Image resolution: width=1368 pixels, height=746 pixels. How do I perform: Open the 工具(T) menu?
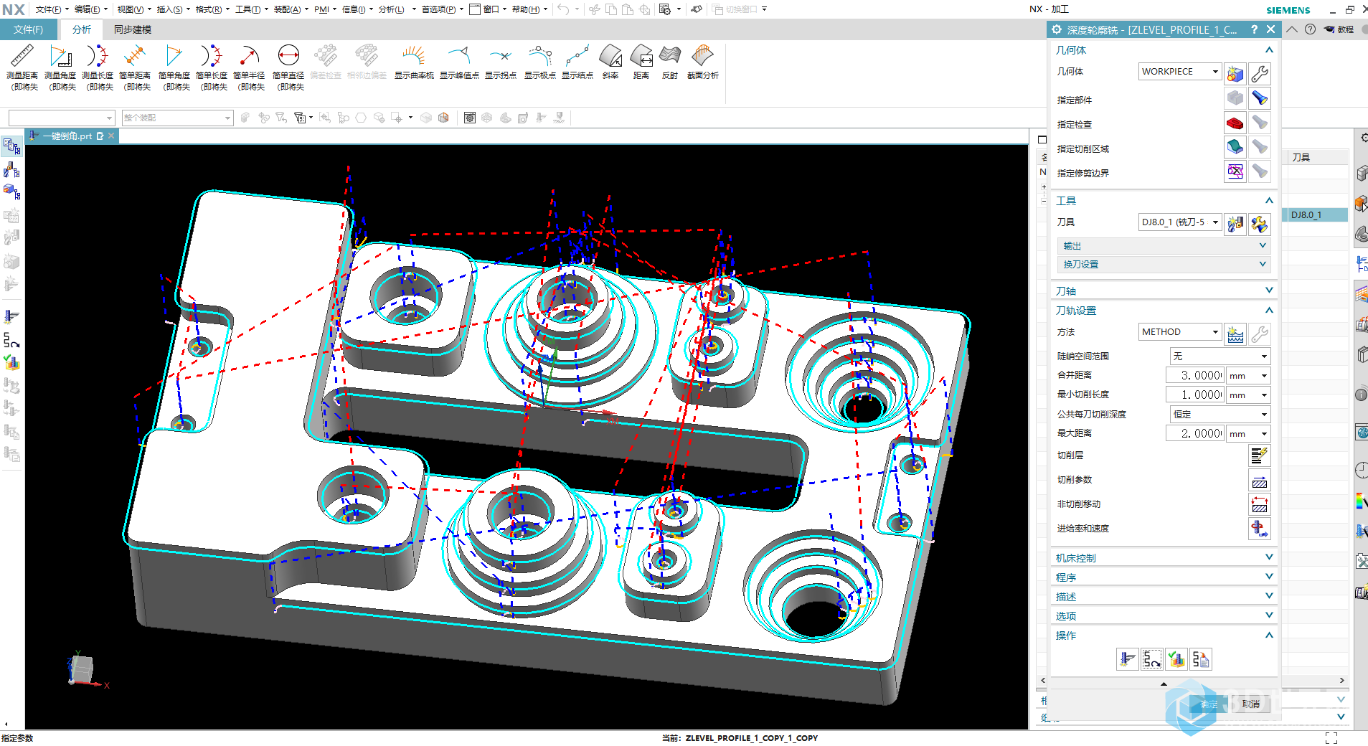click(x=251, y=9)
